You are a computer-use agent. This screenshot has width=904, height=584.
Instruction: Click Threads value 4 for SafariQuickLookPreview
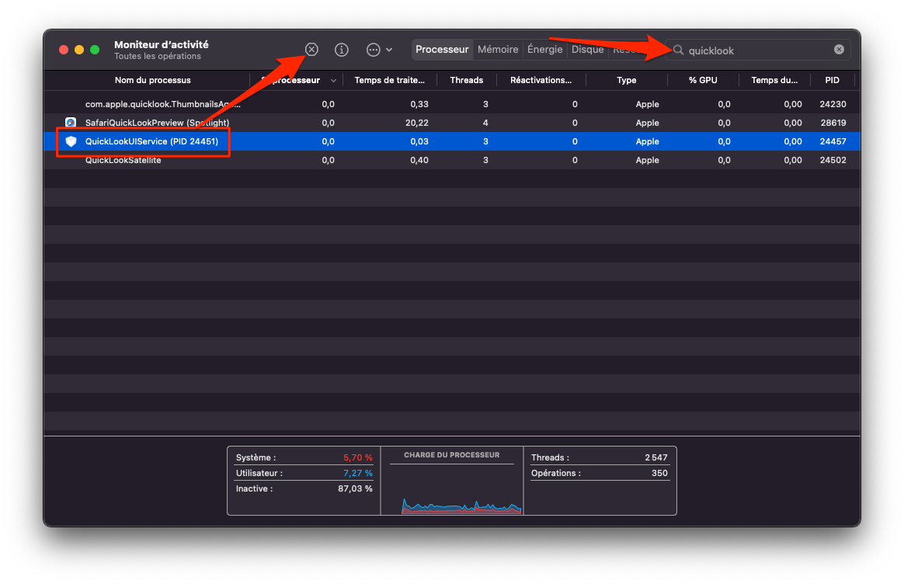click(x=485, y=123)
